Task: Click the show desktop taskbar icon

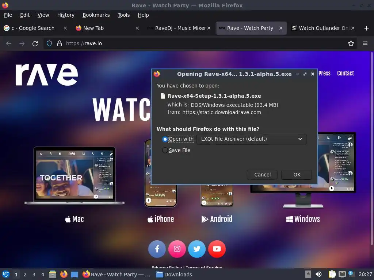Action: click(75, 274)
